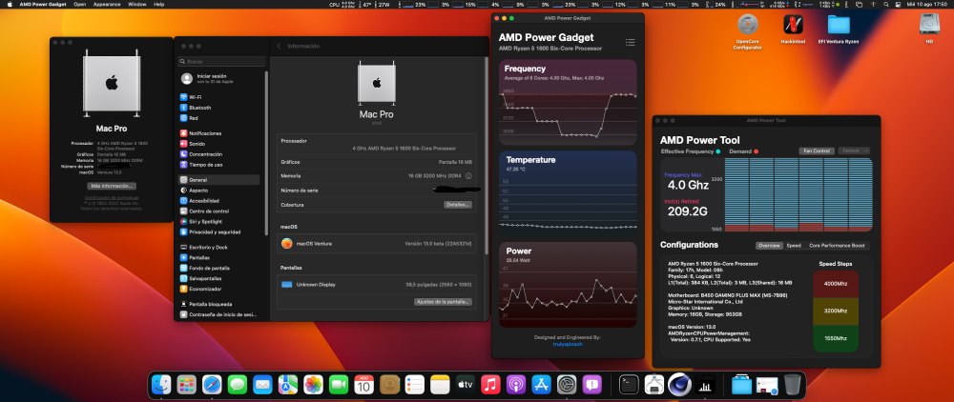Open Photos app in the dock

pos(313,385)
